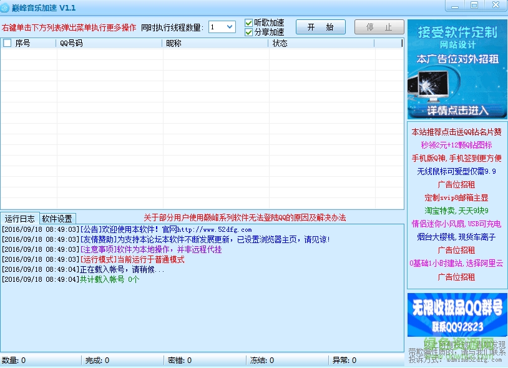Switch to the 软件设置 tab

tap(57, 218)
